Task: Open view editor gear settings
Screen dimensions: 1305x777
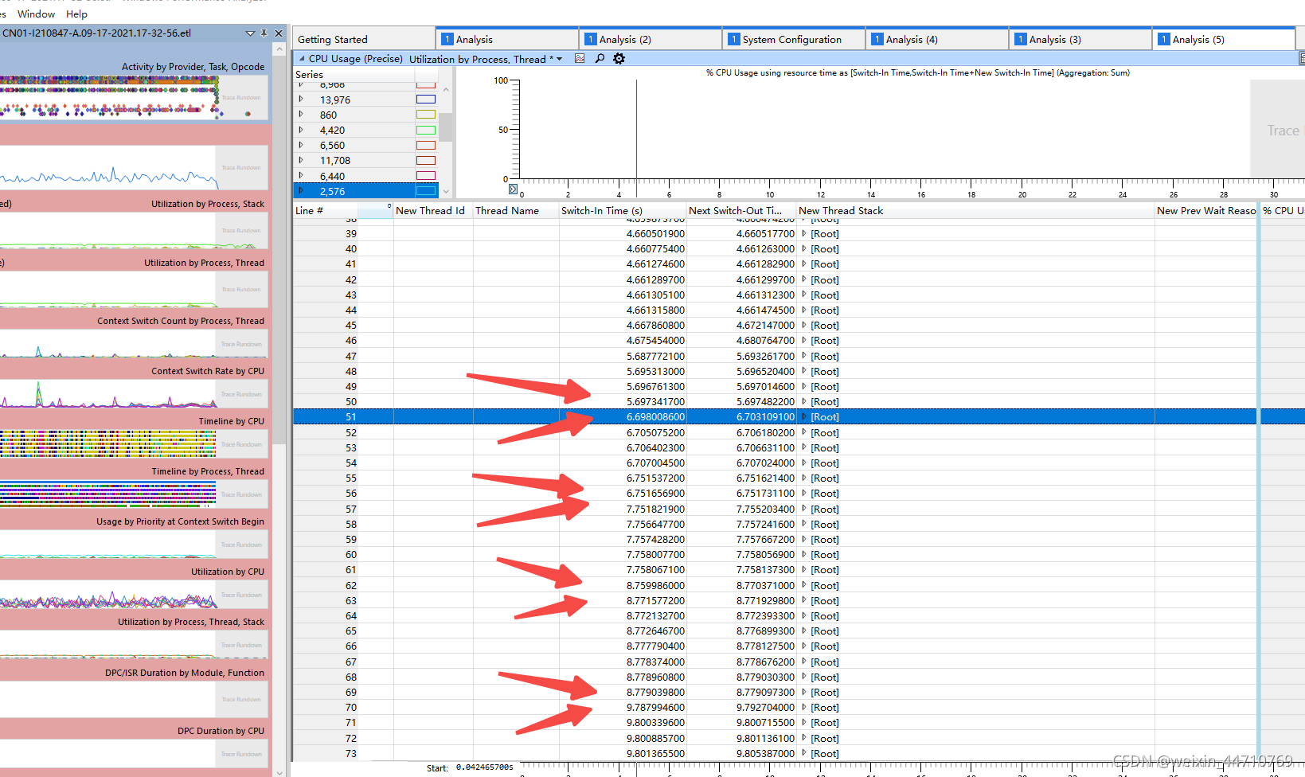Action: pyautogui.click(x=619, y=59)
